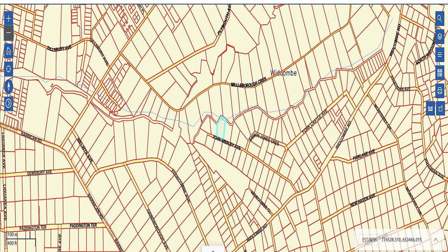Zoom out on the map
Viewport: 448px width, 252px height.
[x=8, y=33]
